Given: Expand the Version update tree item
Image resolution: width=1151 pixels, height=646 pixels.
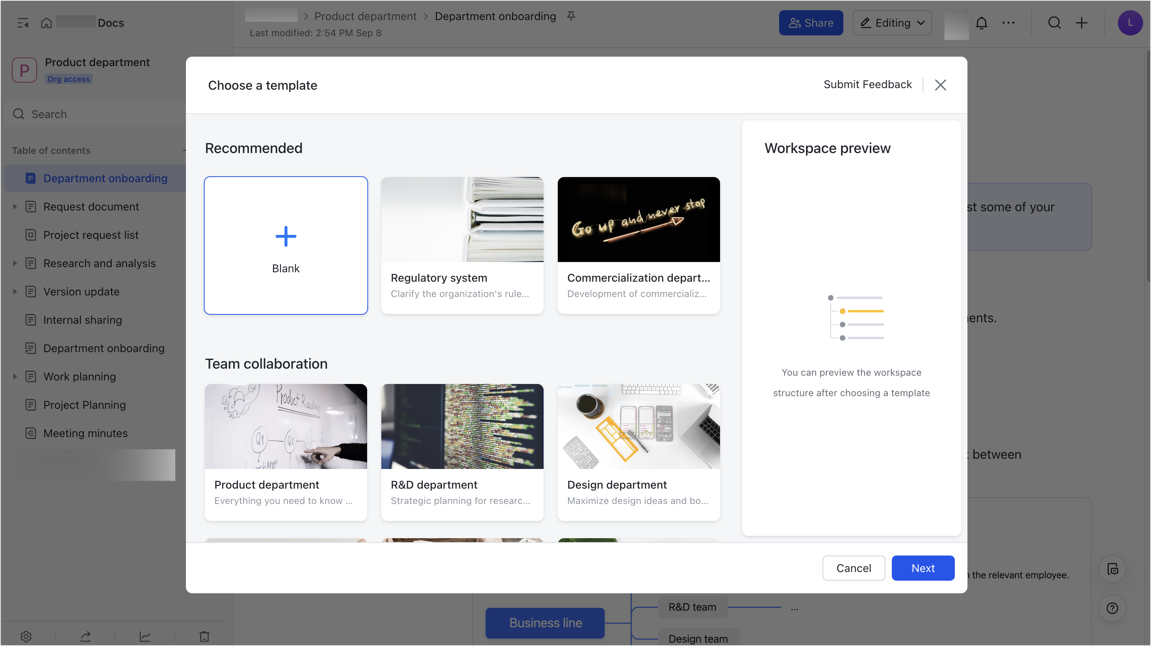Looking at the screenshot, I should 15,291.
